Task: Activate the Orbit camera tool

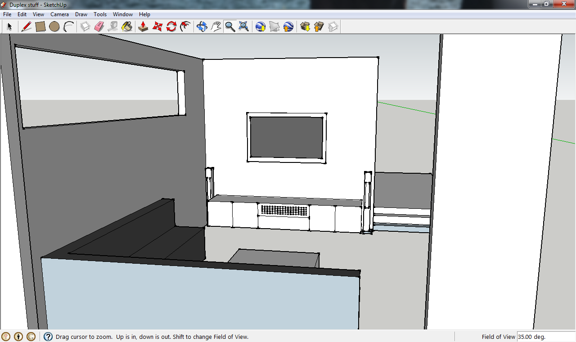Action: (x=202, y=27)
